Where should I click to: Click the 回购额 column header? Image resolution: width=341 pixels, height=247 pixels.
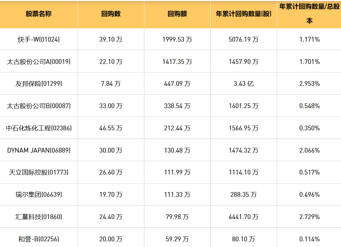[x=177, y=14]
